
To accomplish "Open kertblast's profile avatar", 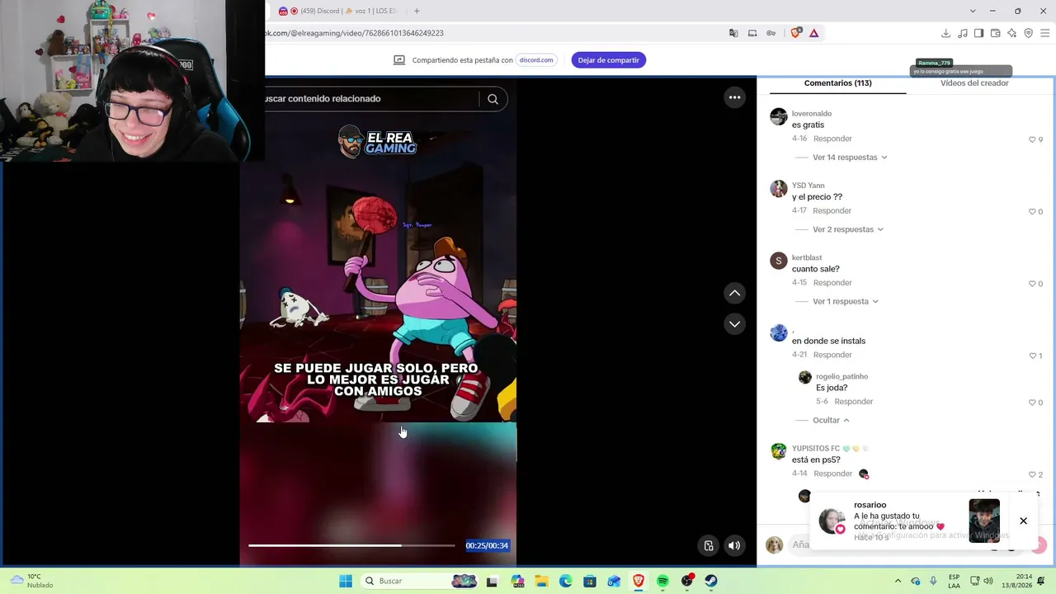I will 779,261.
